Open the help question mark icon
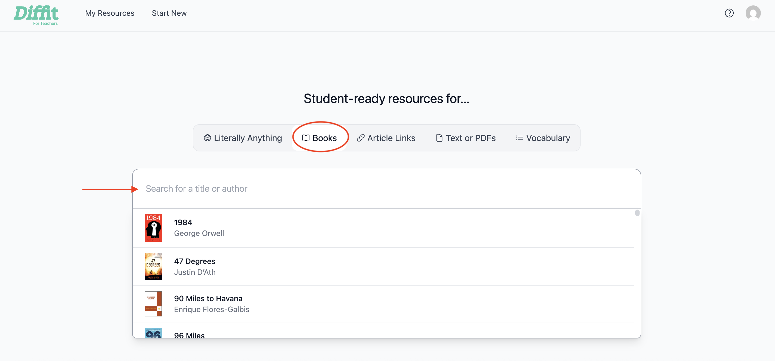Viewport: 775px width, 361px height. tap(729, 13)
